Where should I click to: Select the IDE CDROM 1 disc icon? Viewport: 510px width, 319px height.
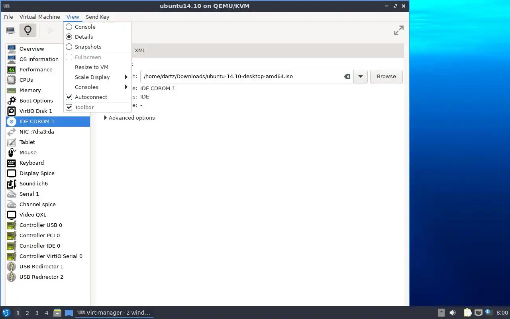[12, 121]
